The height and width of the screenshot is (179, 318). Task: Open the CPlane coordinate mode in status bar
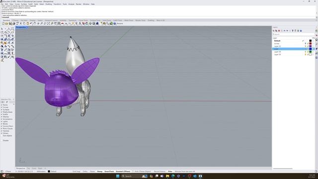(x=8, y=172)
